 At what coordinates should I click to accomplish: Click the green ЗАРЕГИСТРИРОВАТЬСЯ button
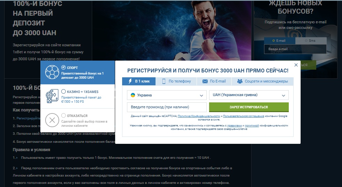[249, 107]
